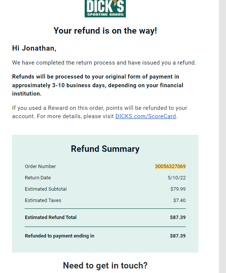Click the Return Date value 5/10/22
The image size is (226, 273).
[177, 177]
